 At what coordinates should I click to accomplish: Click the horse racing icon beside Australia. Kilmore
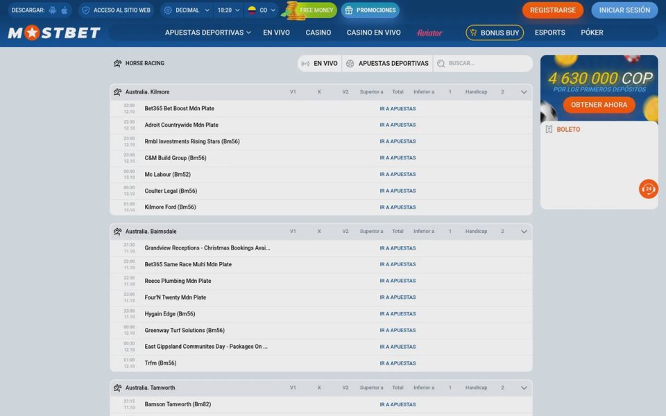118,92
